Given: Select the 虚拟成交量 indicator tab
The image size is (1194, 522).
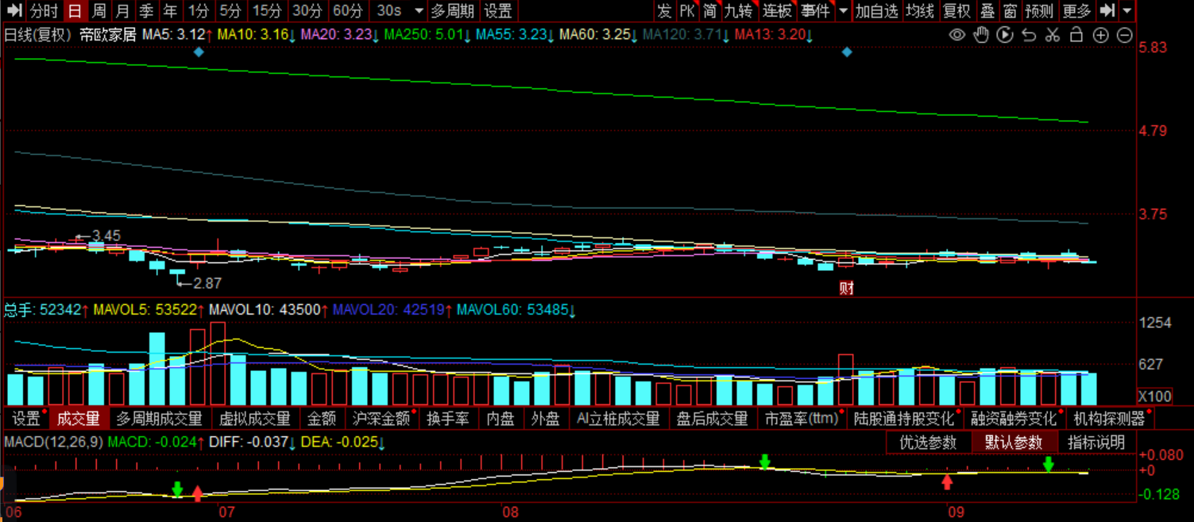Looking at the screenshot, I should point(254,418).
